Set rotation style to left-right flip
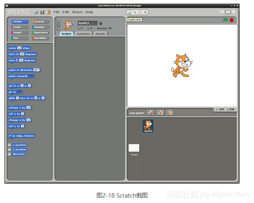 (59, 25)
